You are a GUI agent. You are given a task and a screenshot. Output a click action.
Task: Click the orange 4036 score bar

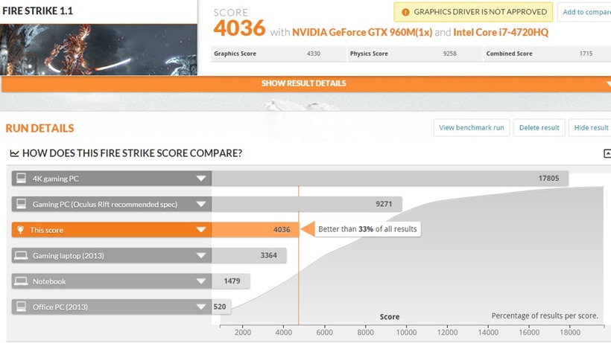(256, 230)
